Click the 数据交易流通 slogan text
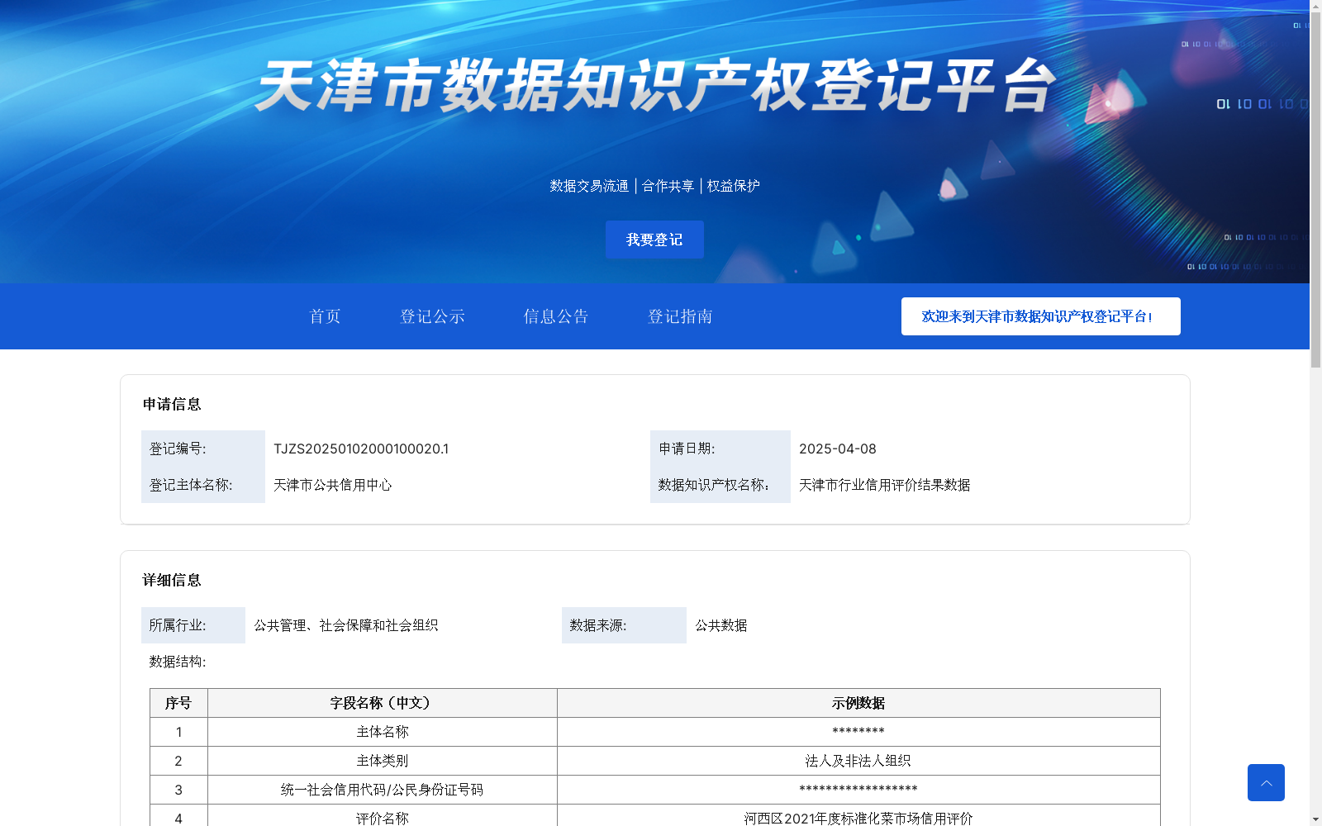Screen dimensions: 1322x826 (x=589, y=186)
